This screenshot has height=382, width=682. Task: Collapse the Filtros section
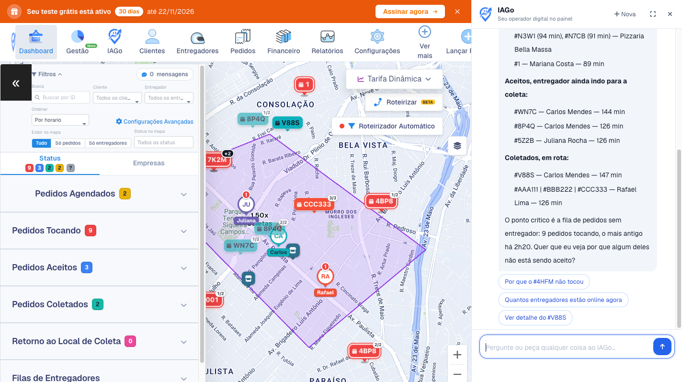point(47,74)
